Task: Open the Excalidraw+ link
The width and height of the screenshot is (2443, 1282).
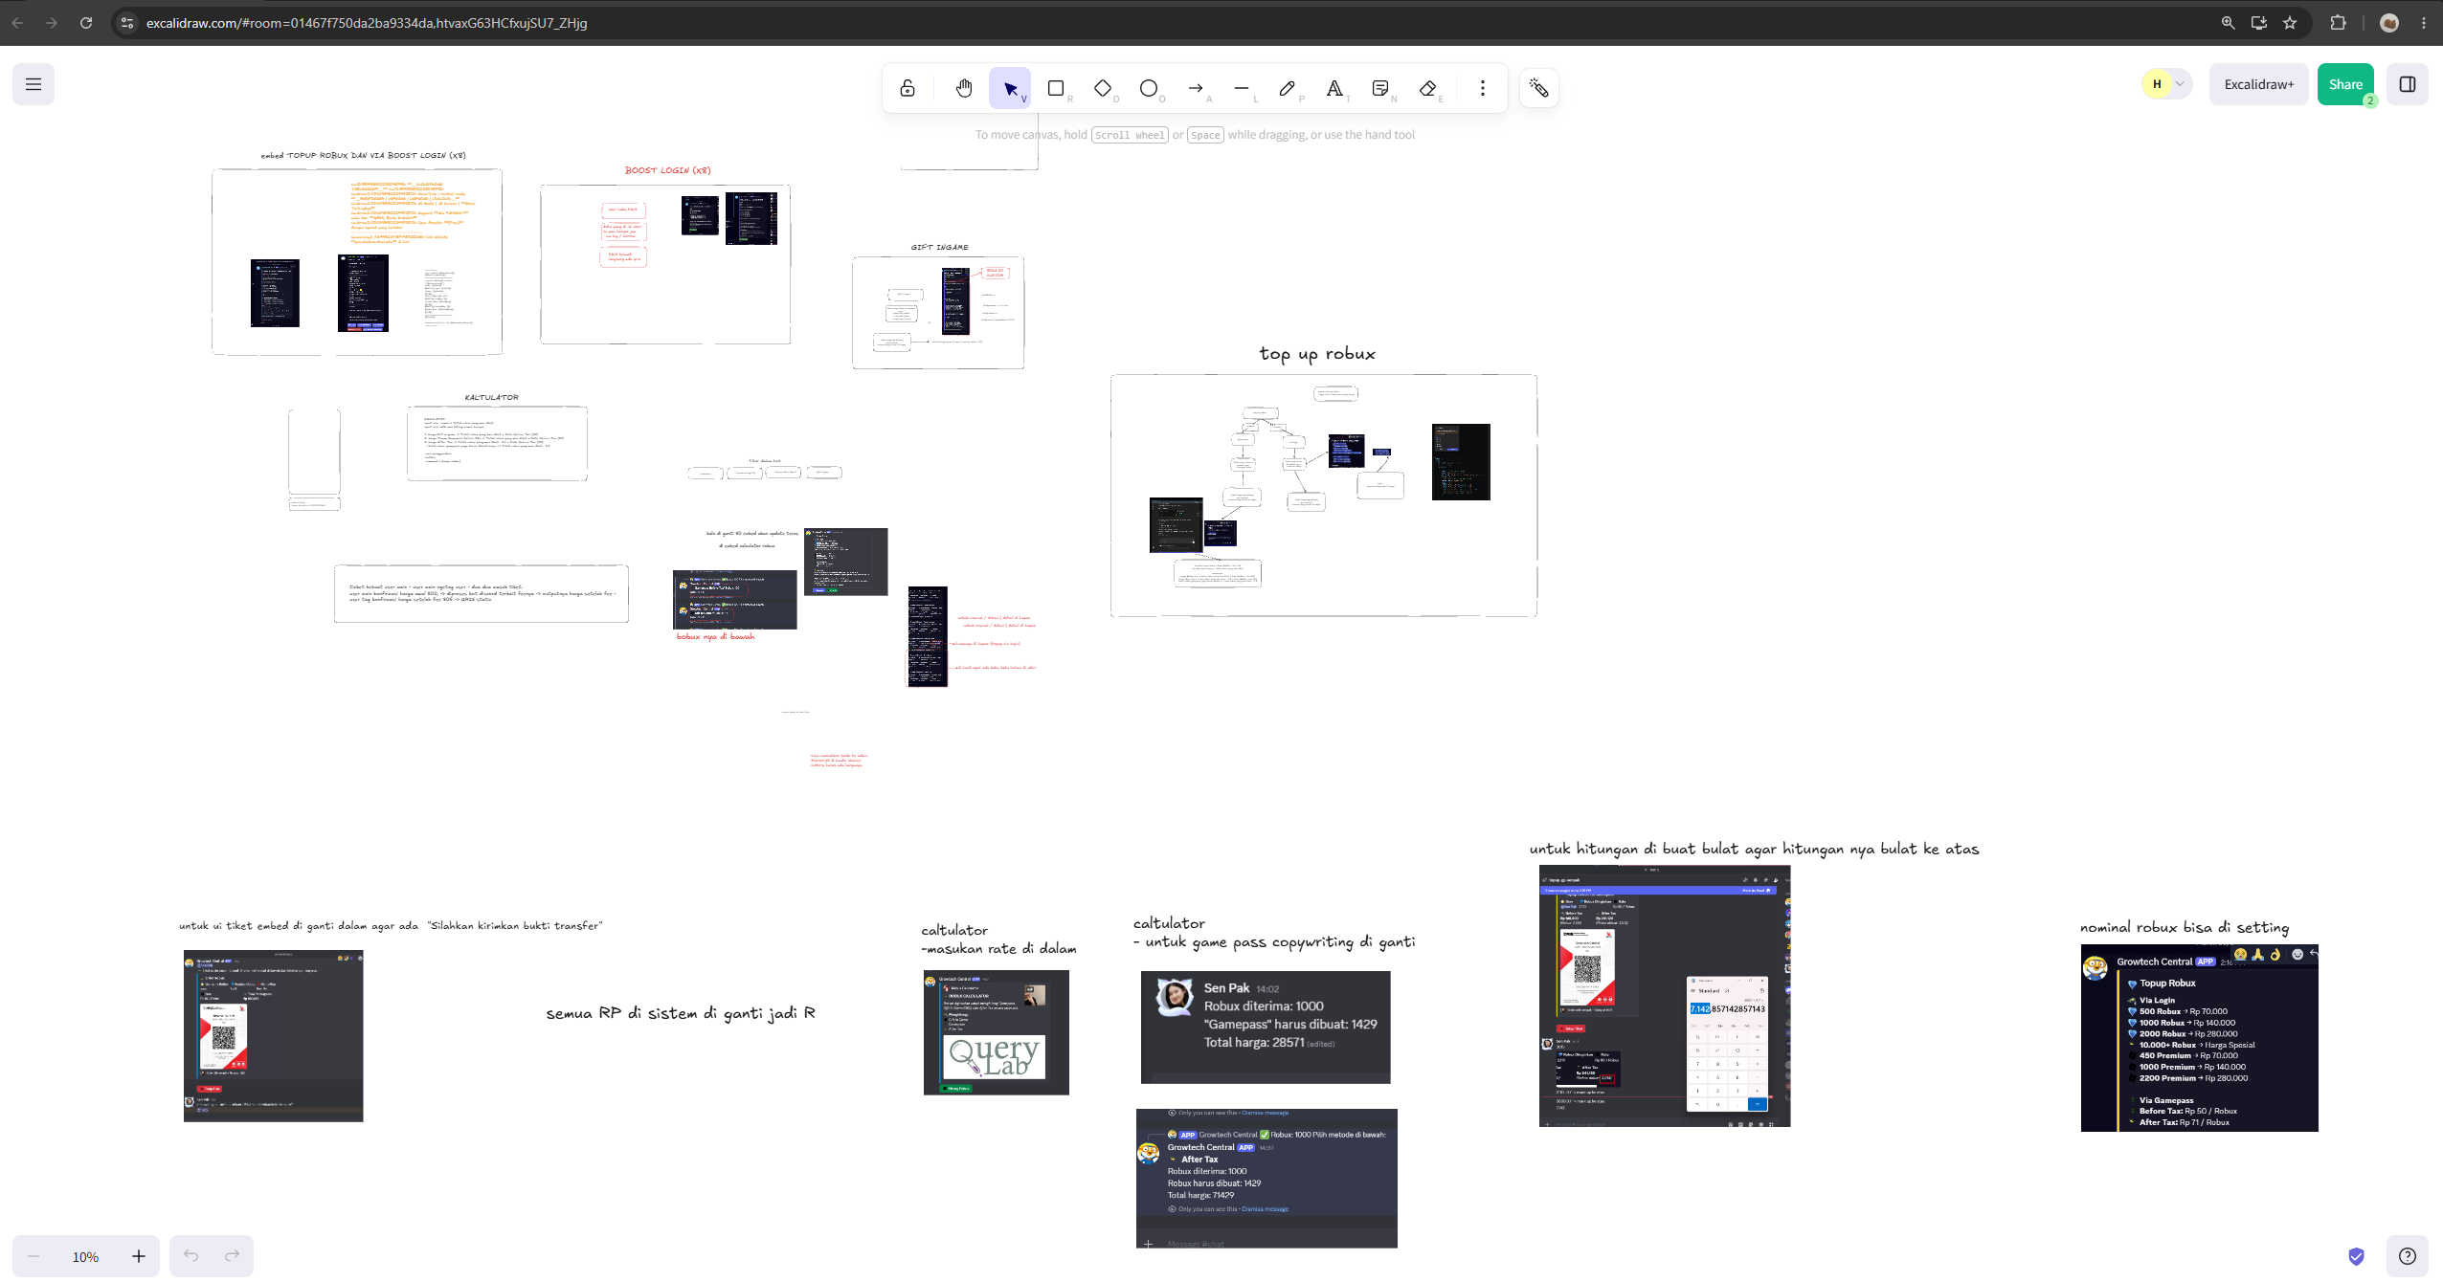Action: click(x=2259, y=84)
